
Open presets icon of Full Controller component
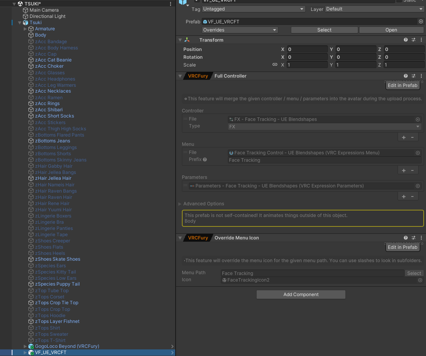coord(414,76)
